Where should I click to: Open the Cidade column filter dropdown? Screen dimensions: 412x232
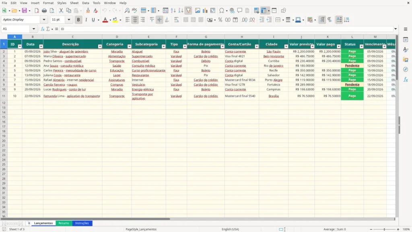pos(286,46)
